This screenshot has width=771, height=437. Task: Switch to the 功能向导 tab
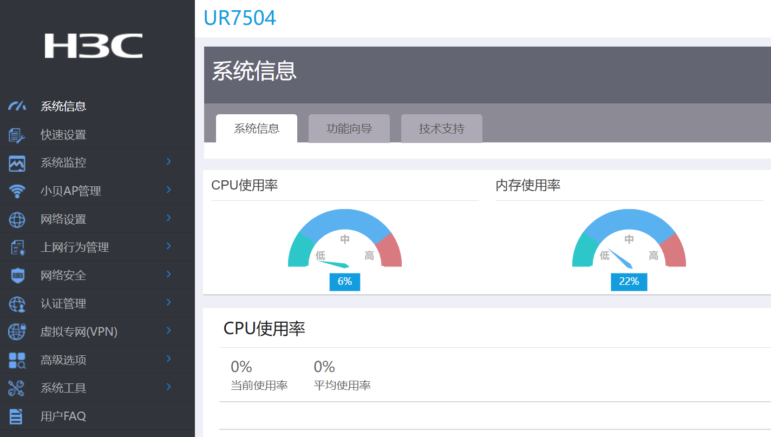click(x=349, y=128)
